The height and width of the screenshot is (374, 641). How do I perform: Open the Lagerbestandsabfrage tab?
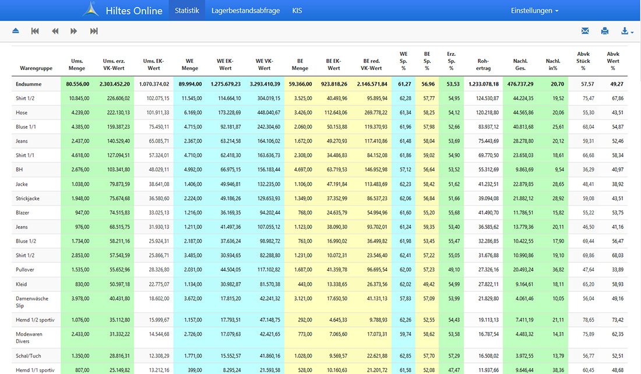point(245,10)
